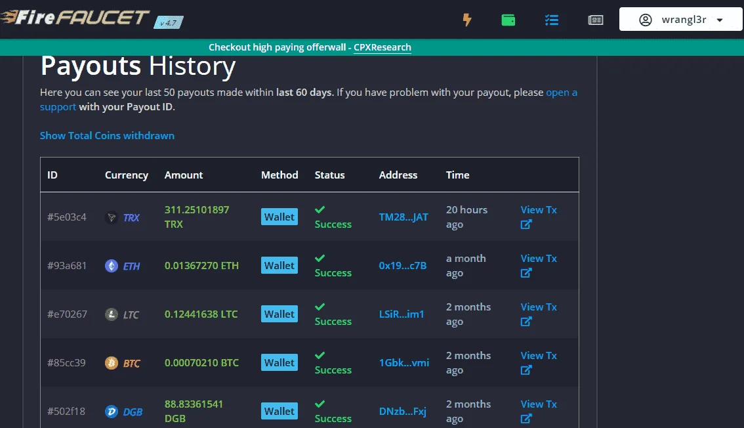Open the lightning bolt icon in header
Screen dimensions: 744x428
(x=467, y=20)
